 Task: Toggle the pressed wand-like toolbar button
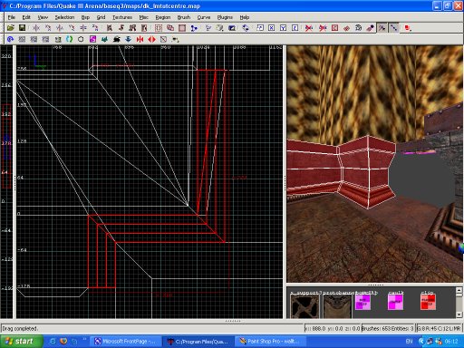382,28
